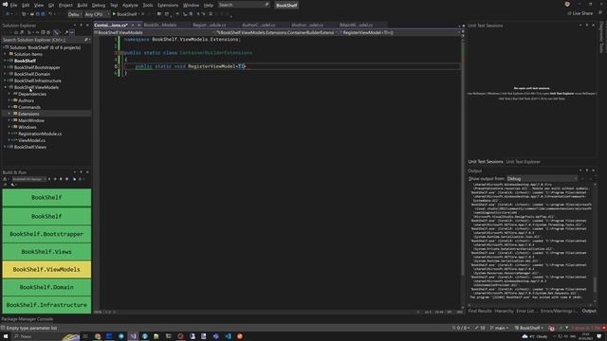Select the Authors folder
Screen dimensions: 607x341
26,100
